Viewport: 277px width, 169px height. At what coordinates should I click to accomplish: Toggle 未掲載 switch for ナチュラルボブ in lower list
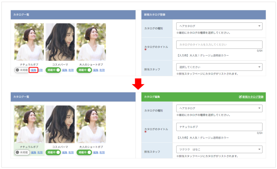(22, 152)
